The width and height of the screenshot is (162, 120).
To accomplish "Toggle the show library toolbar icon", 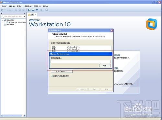I will point(29,10).
